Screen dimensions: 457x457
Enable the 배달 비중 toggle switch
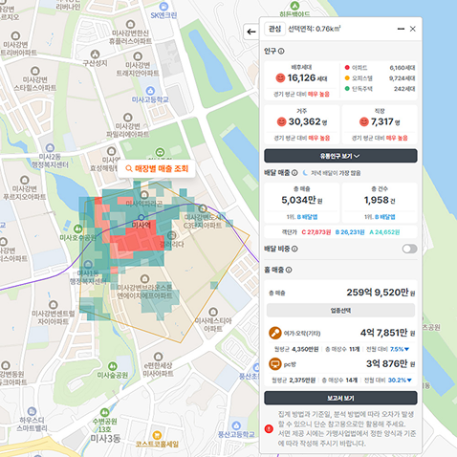click(409, 249)
